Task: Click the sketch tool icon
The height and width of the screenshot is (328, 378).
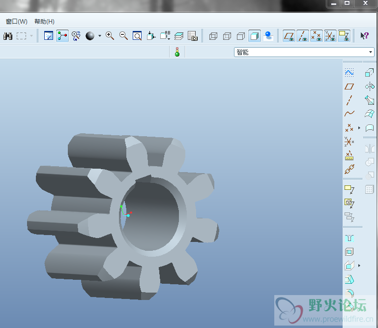Action: (349, 73)
